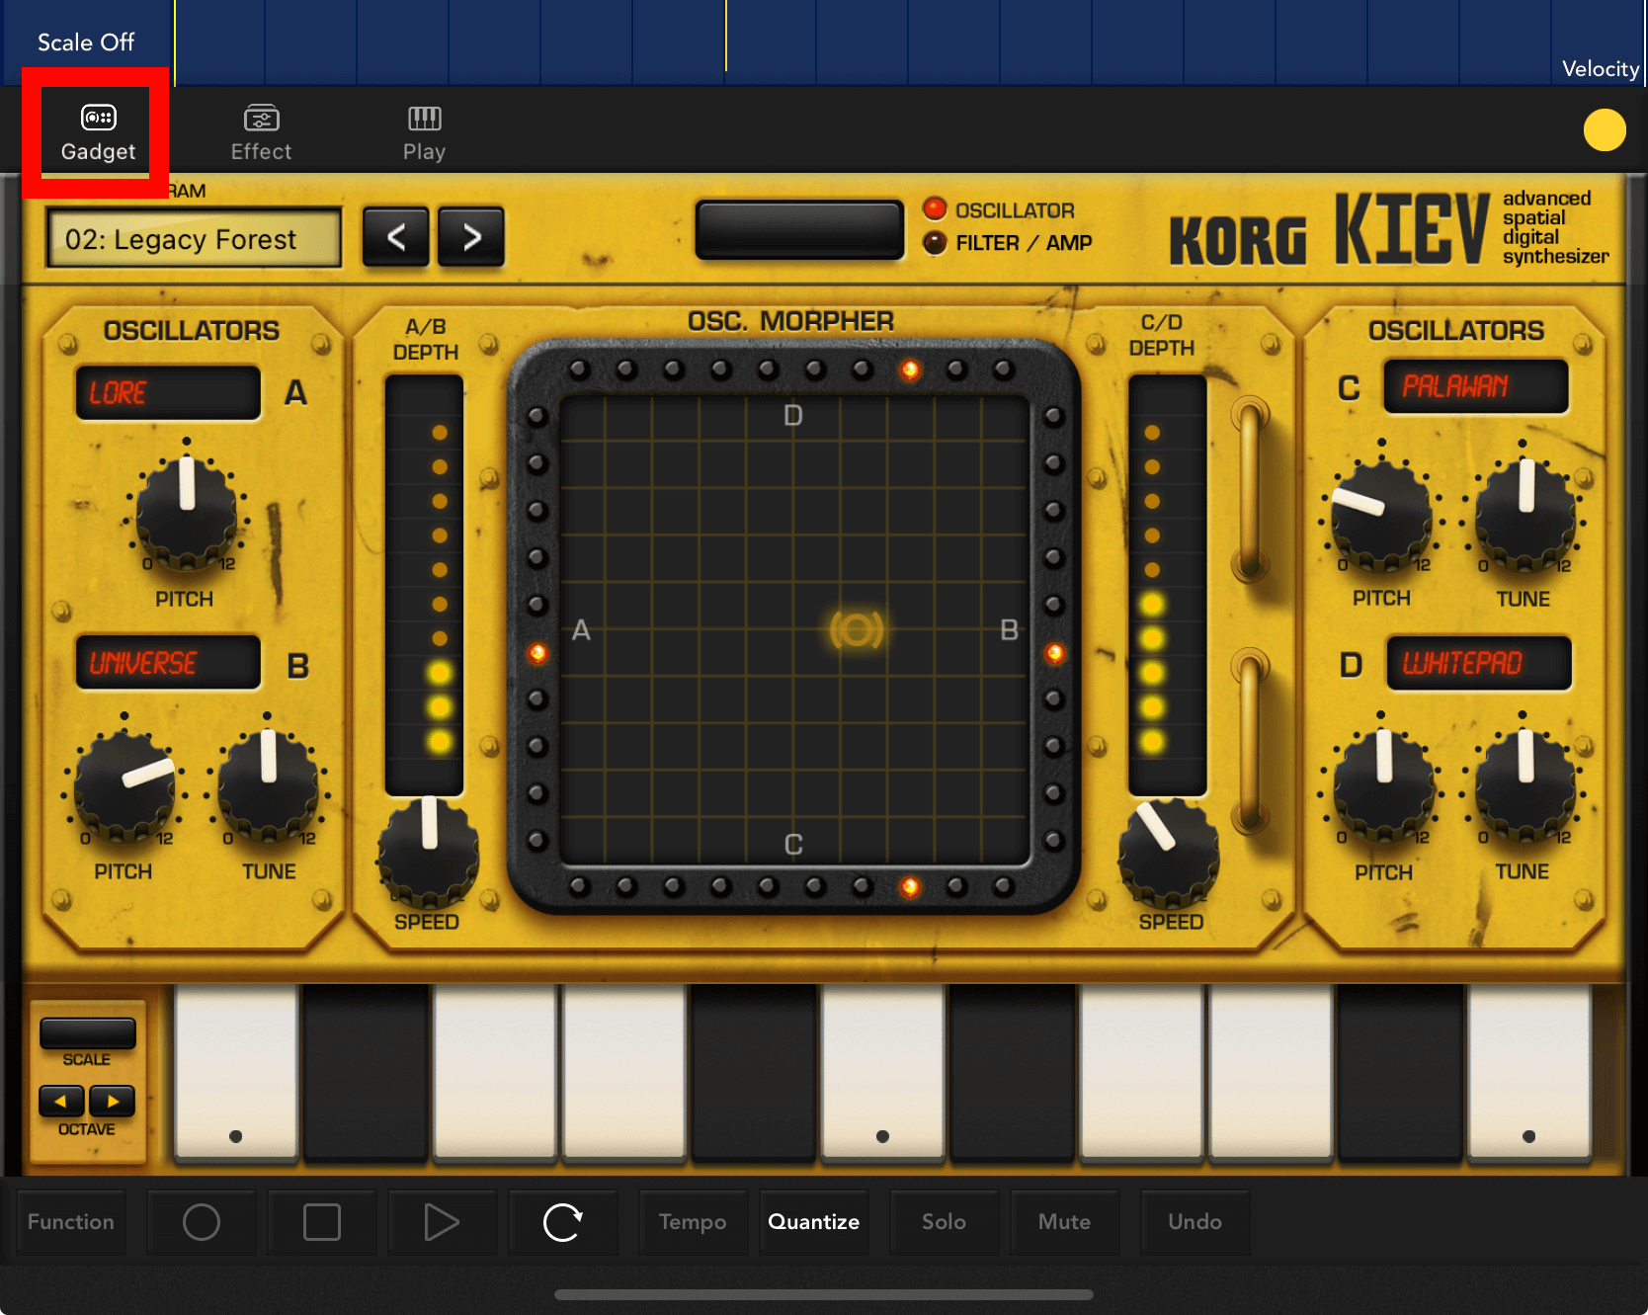Image resolution: width=1648 pixels, height=1315 pixels.
Task: Open the Gadget tab
Action: pyautogui.click(x=98, y=133)
